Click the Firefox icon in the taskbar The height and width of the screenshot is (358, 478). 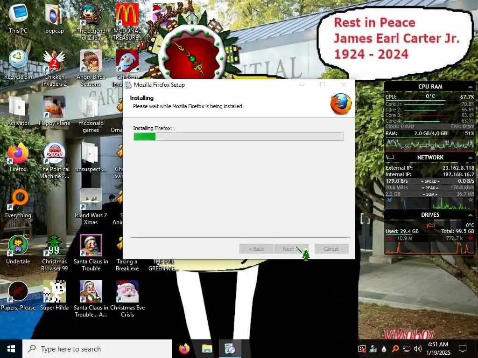tap(184, 349)
